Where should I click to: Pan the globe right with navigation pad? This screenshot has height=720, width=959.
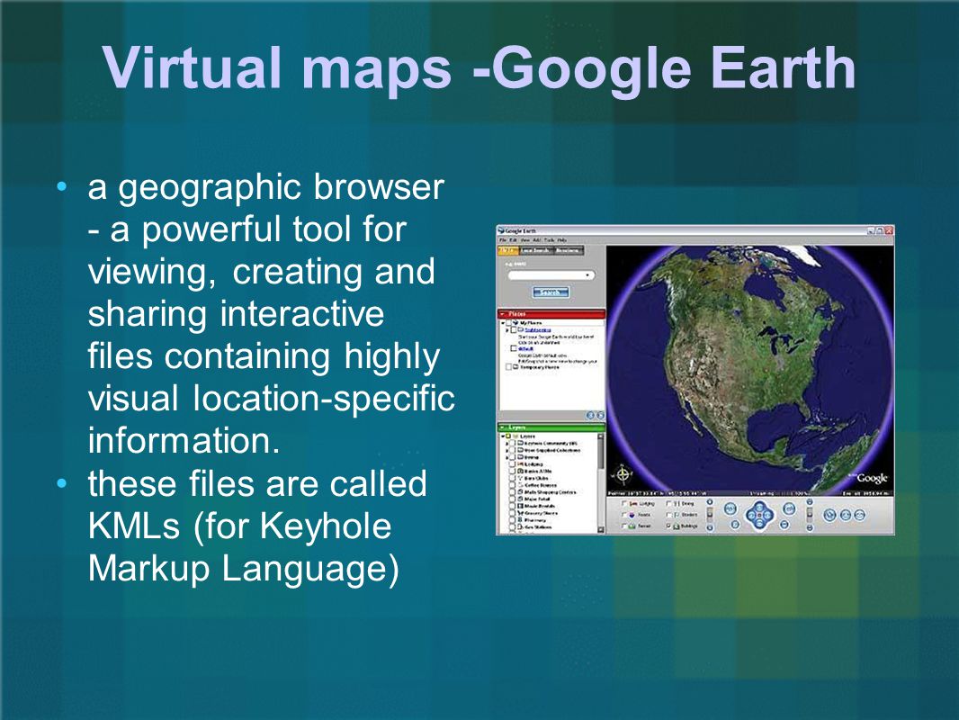tap(767, 515)
